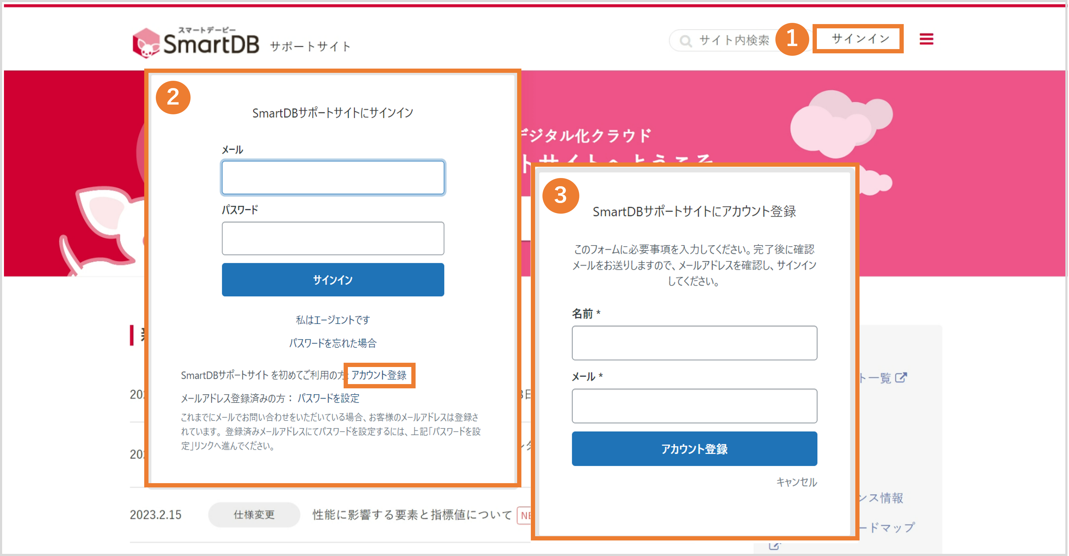Image resolution: width=1069 pixels, height=556 pixels.
Task: Click the パスワード input field
Action: (x=333, y=239)
